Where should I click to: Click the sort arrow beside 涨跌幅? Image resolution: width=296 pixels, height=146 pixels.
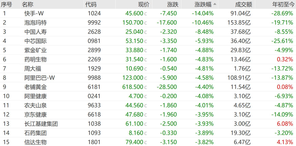click(x=214, y=4)
